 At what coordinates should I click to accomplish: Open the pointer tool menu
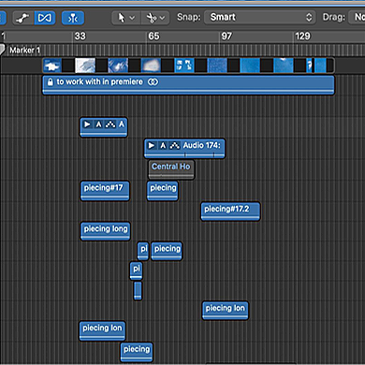(x=126, y=18)
